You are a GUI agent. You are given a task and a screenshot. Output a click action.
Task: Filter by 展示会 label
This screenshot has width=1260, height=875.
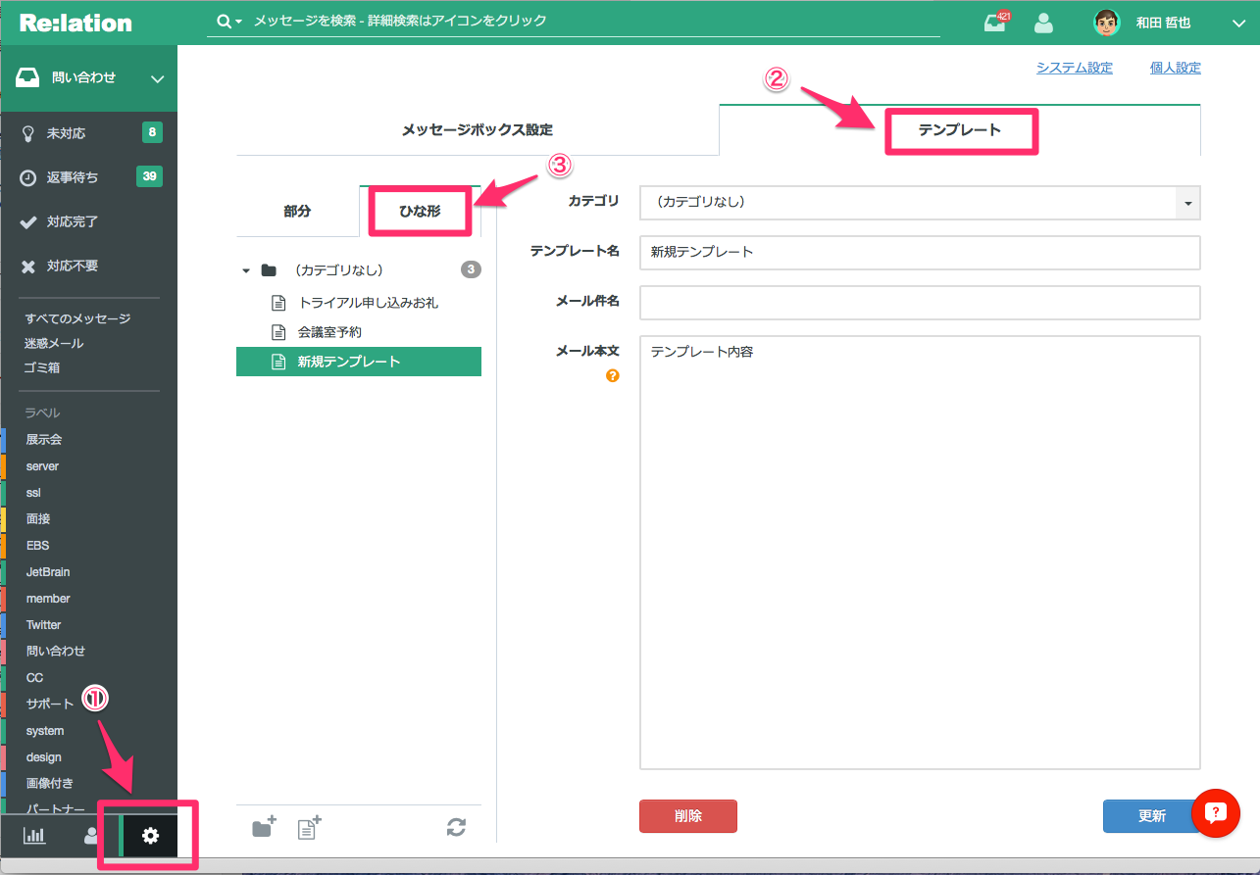tap(44, 440)
